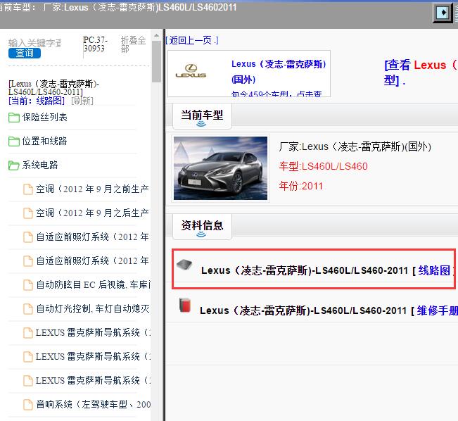The image size is (458, 421).
Task: Open 空调（2012 年 9 月之后生产 entry
Action: point(92,213)
